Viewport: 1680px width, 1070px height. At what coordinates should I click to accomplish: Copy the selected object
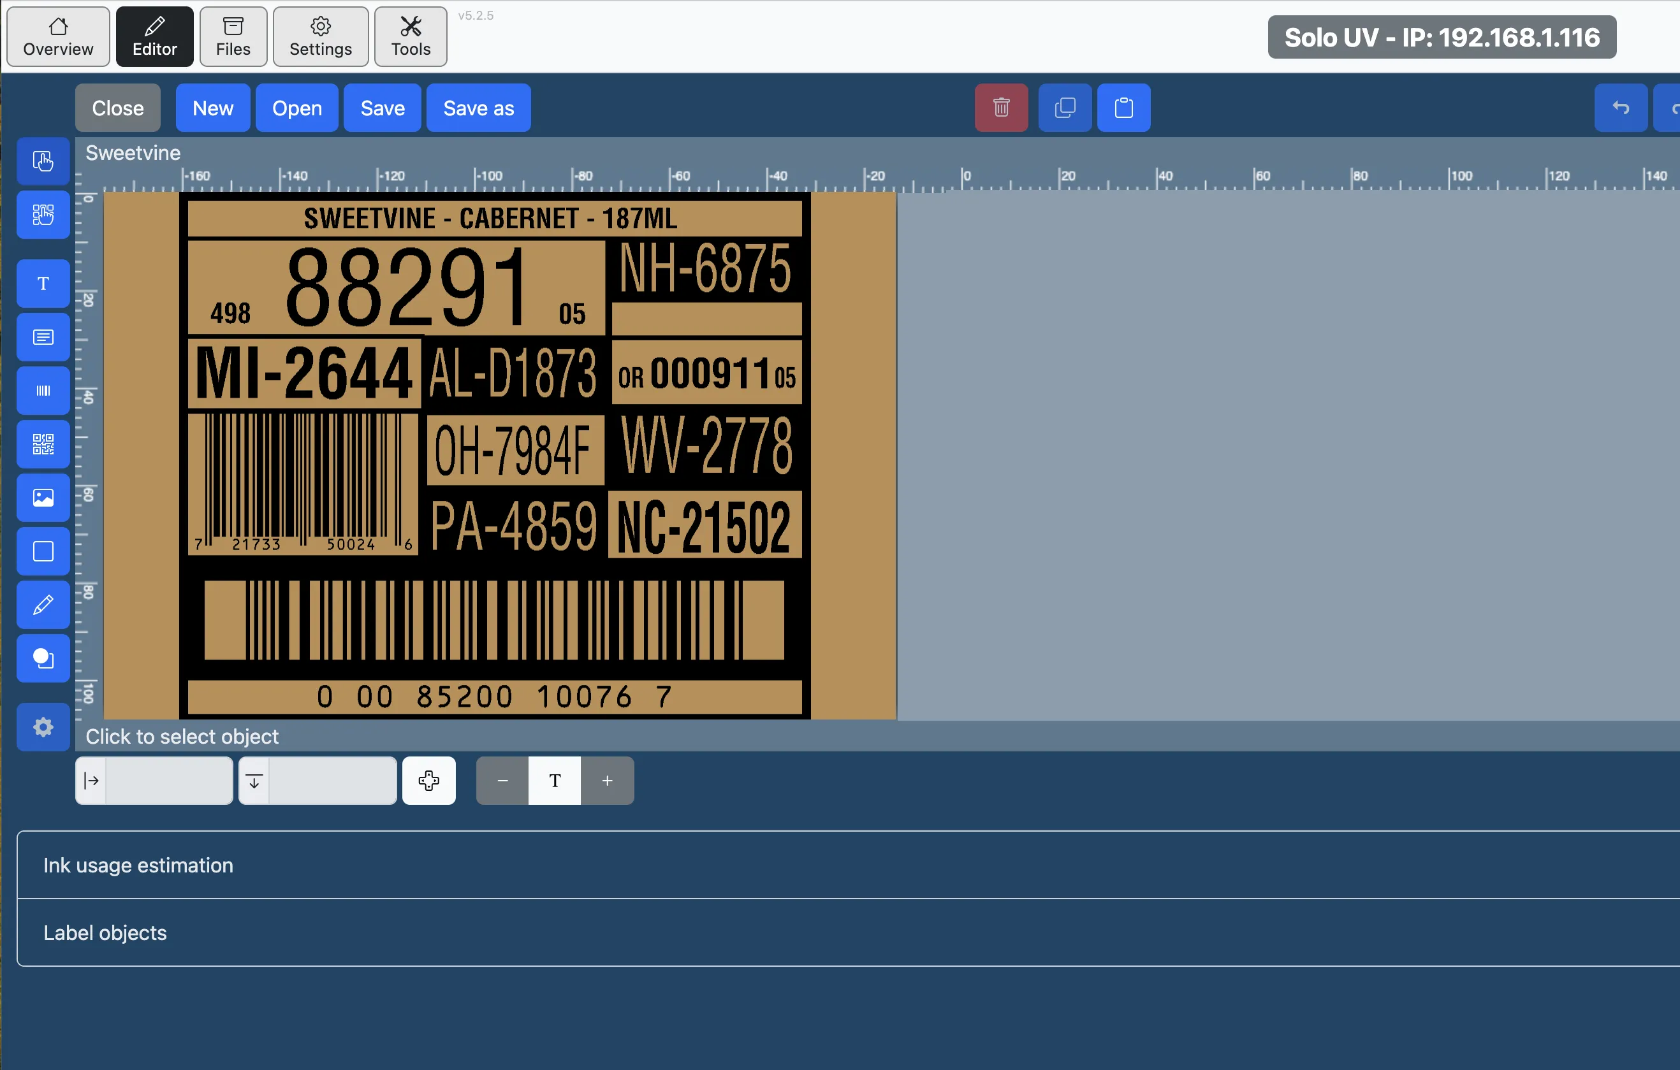[1065, 108]
